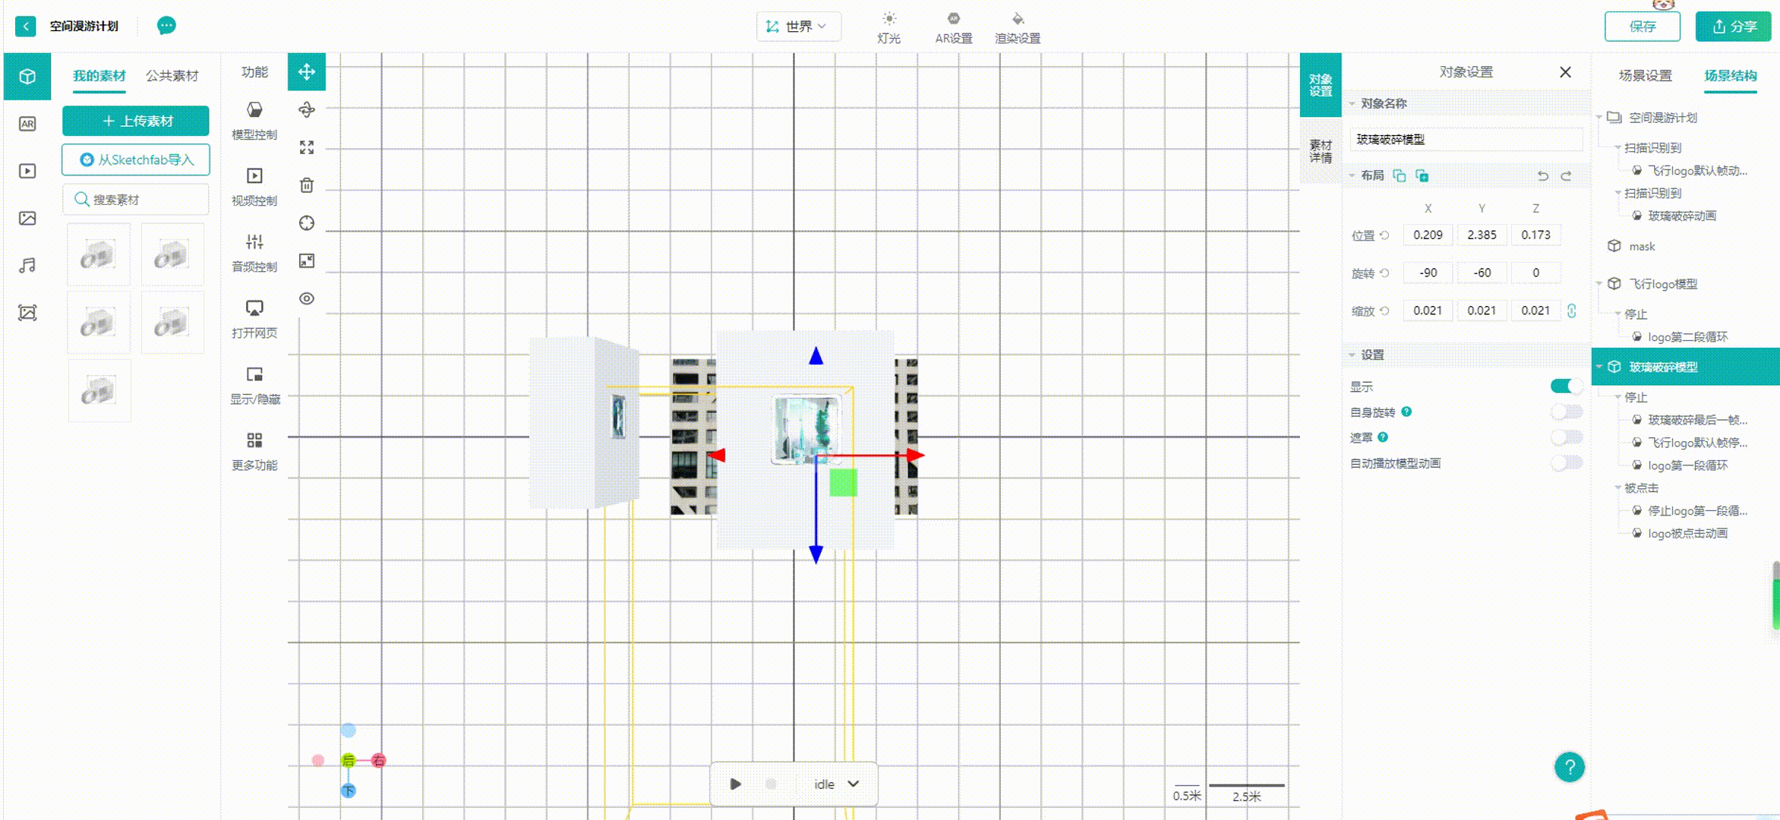Click the trash delete icon

coord(307,185)
